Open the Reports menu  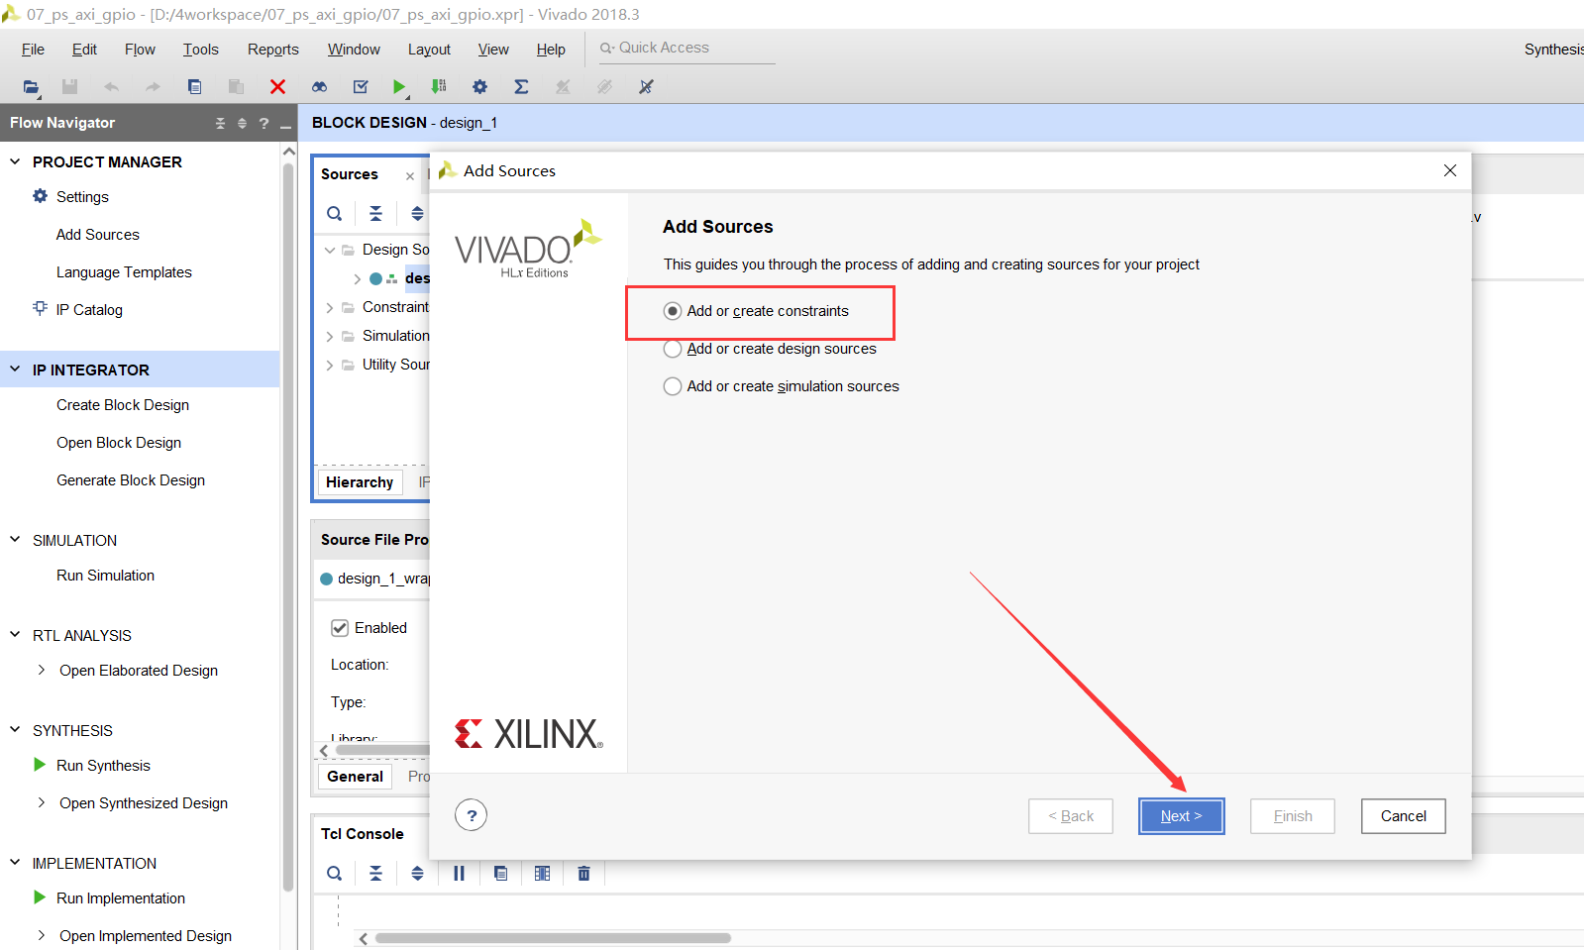point(272,50)
